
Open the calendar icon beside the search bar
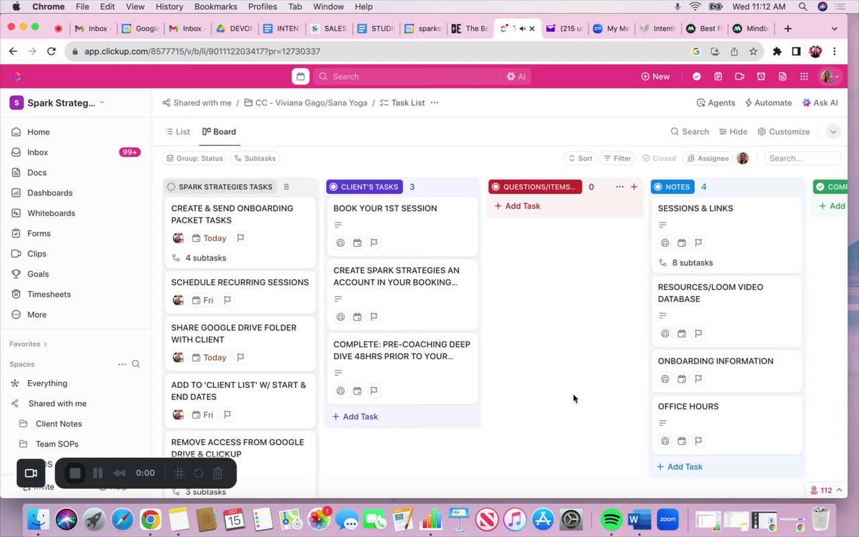(300, 77)
